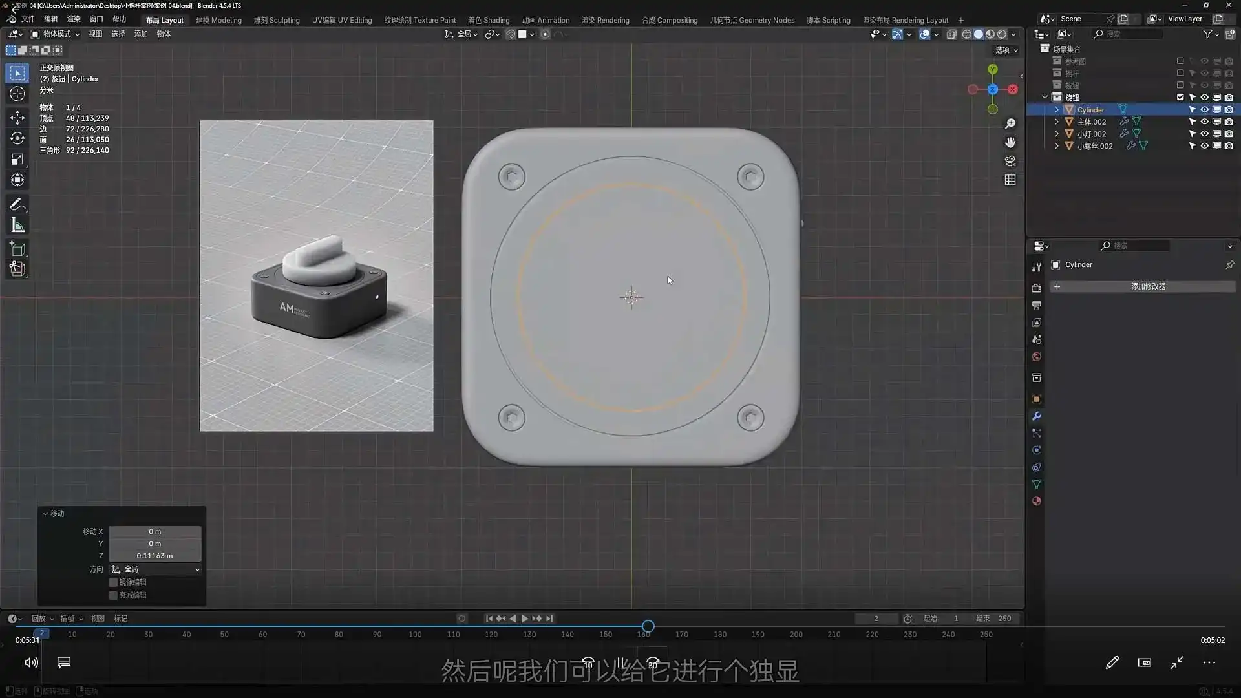The height and width of the screenshot is (698, 1241).
Task: Pick the Measure tool
Action: coord(17,225)
